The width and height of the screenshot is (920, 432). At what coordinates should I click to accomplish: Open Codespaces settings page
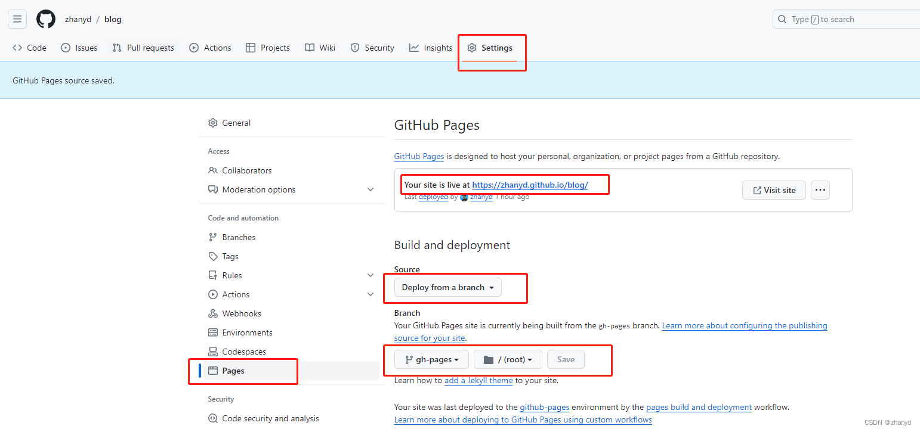(x=291, y=352)
